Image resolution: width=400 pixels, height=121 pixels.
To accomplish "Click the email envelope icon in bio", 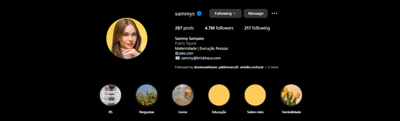I will click(x=177, y=58).
